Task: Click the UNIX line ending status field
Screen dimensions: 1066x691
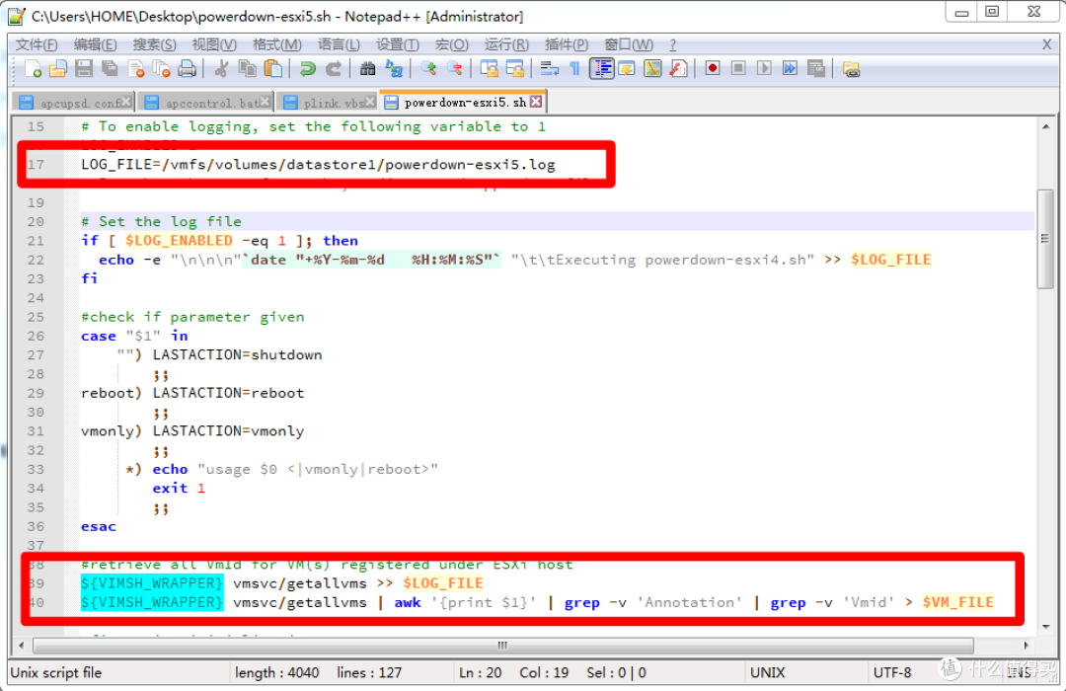Action: (768, 672)
